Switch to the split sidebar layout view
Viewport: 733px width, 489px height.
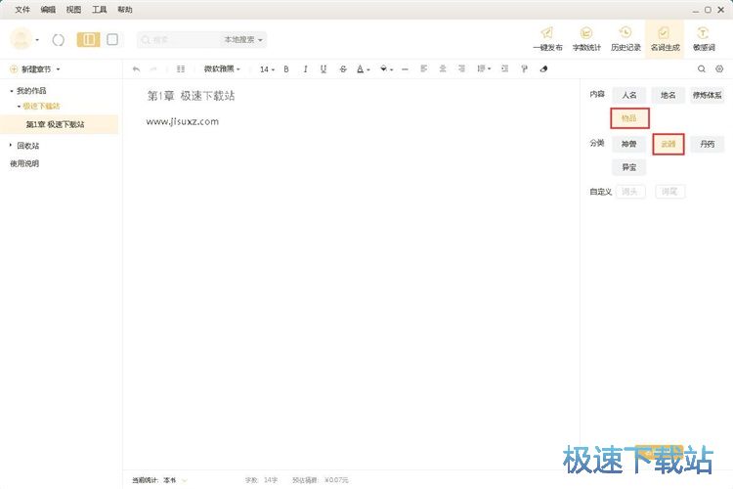[x=88, y=40]
